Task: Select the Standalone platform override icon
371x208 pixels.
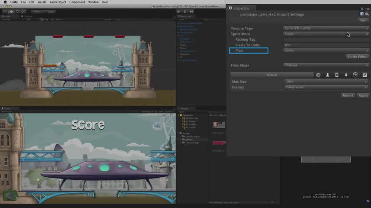Action: click(x=328, y=75)
